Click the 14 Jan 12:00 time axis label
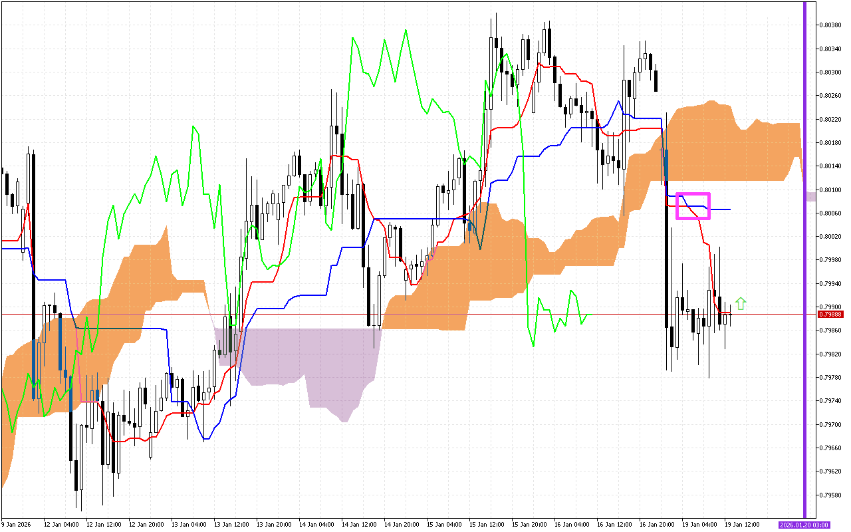This screenshot has width=851, height=532. click(x=358, y=525)
